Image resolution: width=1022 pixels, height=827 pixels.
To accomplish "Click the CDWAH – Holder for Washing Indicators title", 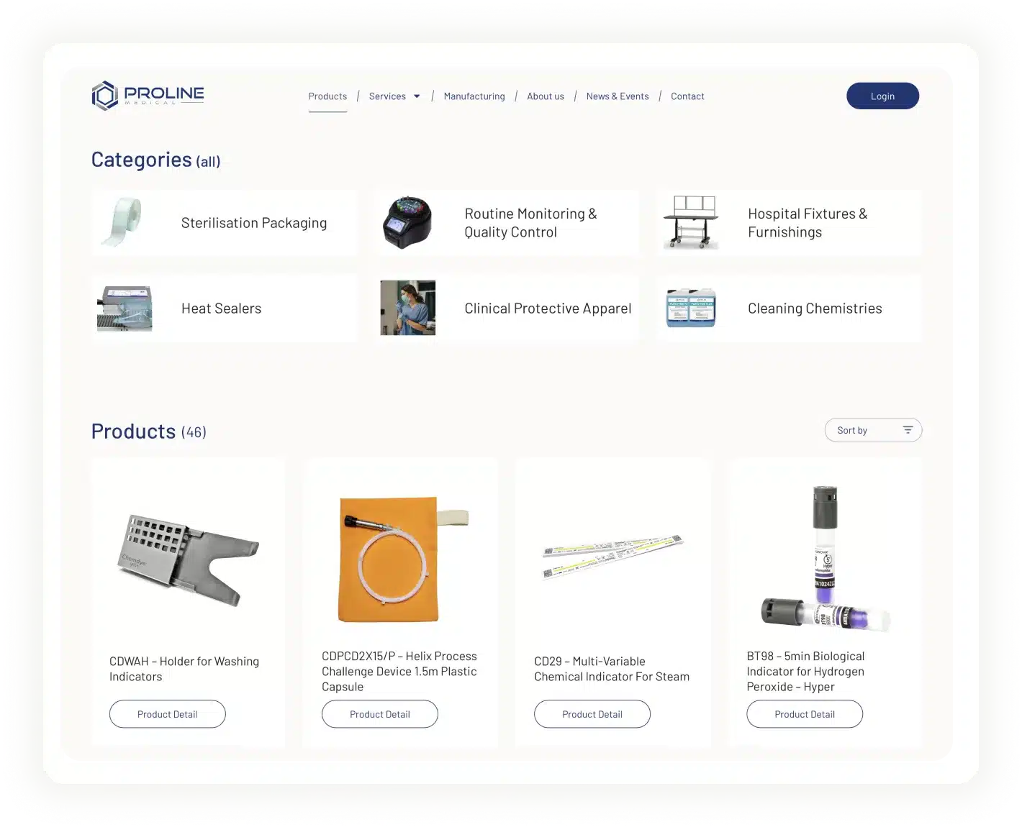I will pyautogui.click(x=184, y=669).
